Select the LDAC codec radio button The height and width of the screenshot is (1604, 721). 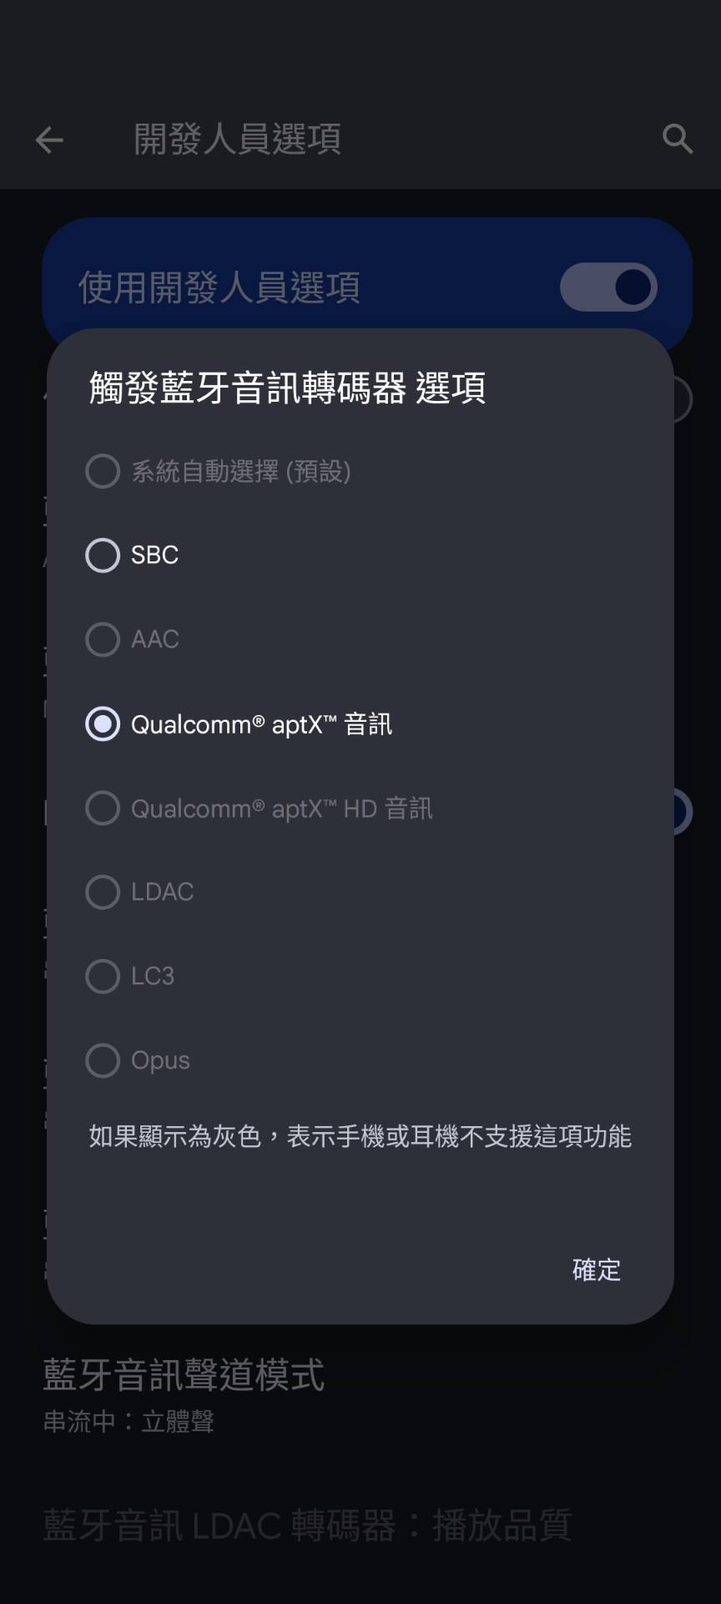(x=103, y=892)
